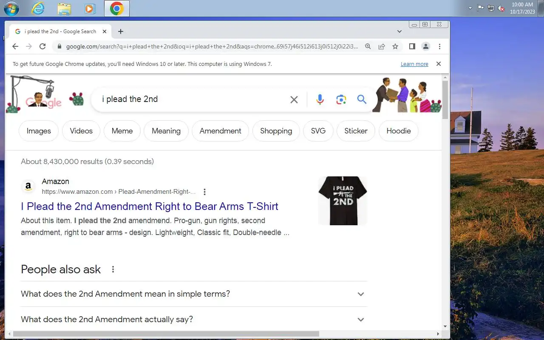Image resolution: width=544 pixels, height=340 pixels.
Task: Clear the search query with X
Action: [294, 99]
